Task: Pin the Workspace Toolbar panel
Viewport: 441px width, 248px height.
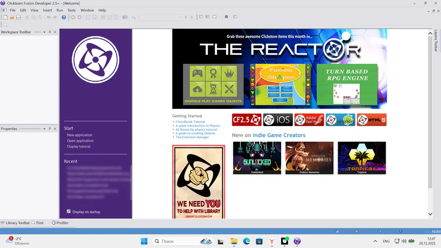Action: (x=50, y=32)
